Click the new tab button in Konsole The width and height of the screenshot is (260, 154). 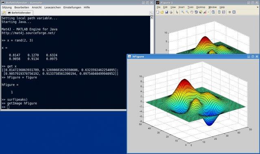click(3, 13)
